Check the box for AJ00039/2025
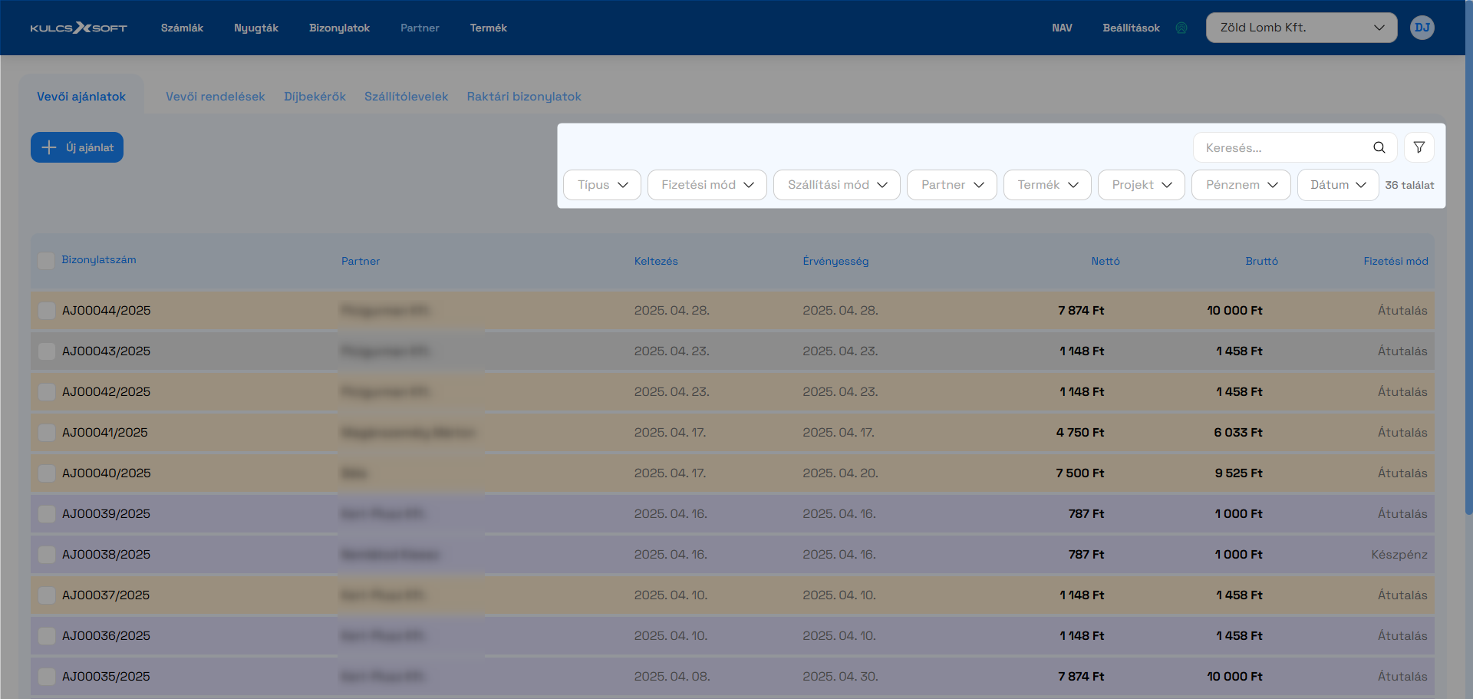This screenshot has width=1473, height=699. (47, 513)
